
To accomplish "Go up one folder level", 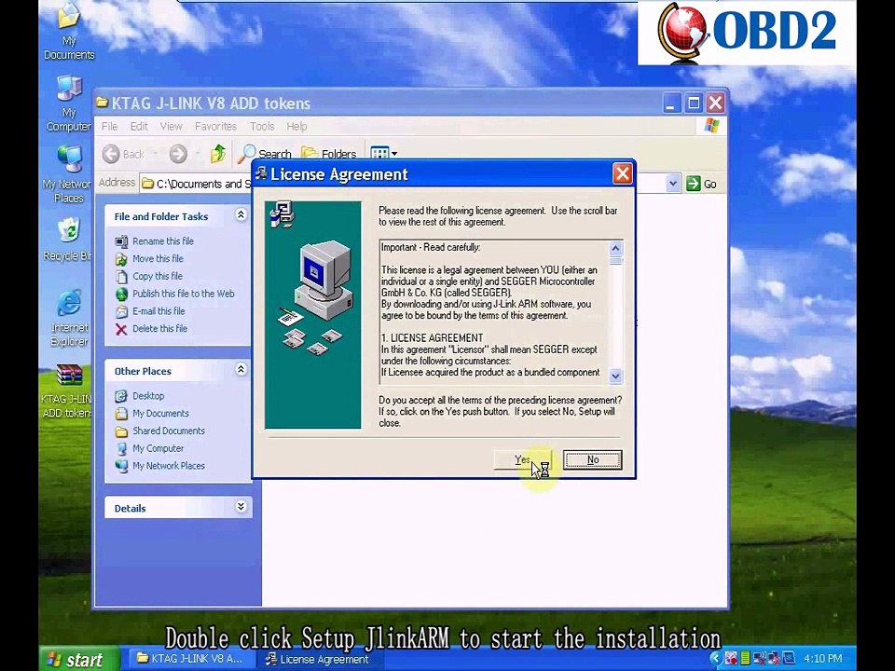I will pos(217,154).
